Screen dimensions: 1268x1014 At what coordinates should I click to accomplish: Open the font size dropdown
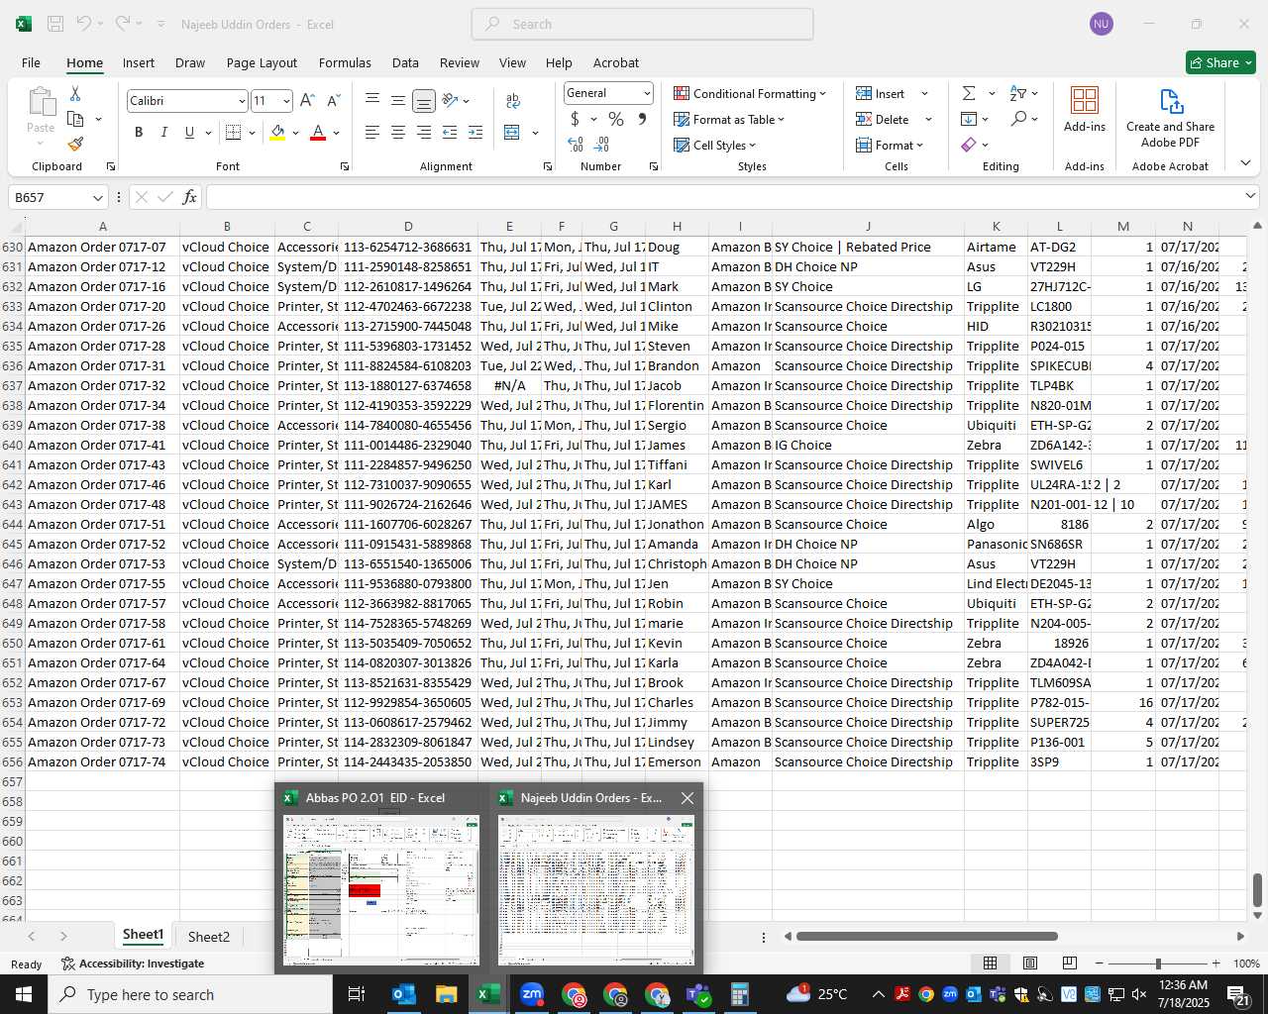coord(286,101)
